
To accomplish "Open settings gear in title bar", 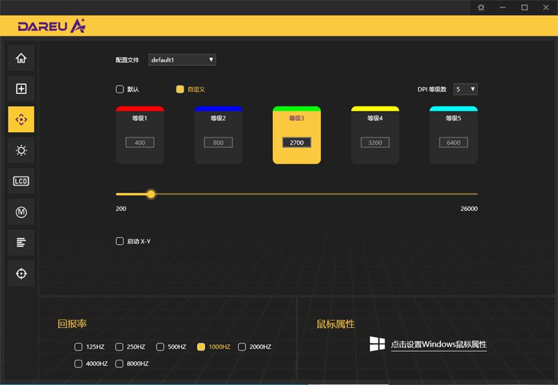I will click(x=481, y=8).
